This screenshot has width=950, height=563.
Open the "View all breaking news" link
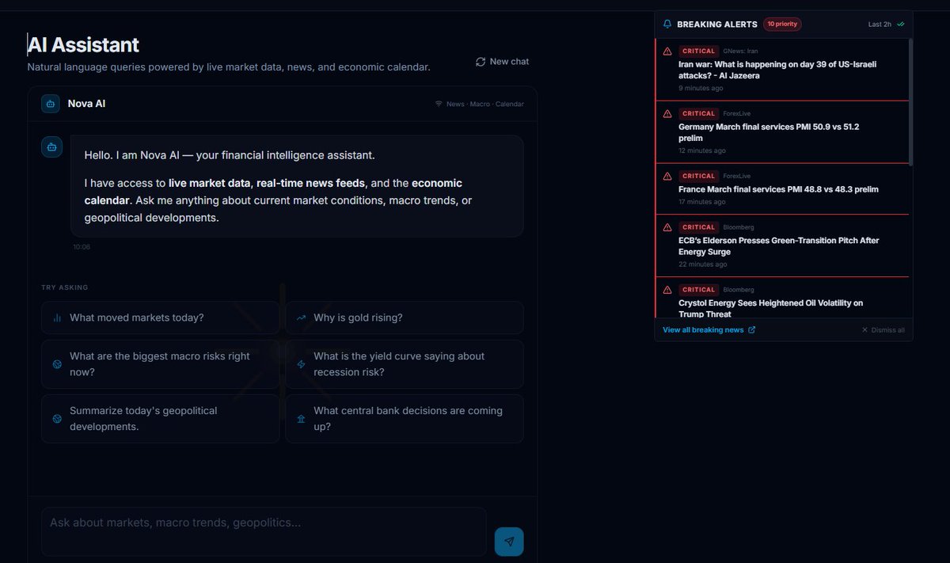(x=709, y=330)
